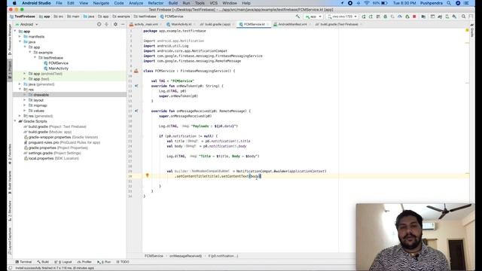Open the app run configuration dropdown

pyautogui.click(x=313, y=17)
